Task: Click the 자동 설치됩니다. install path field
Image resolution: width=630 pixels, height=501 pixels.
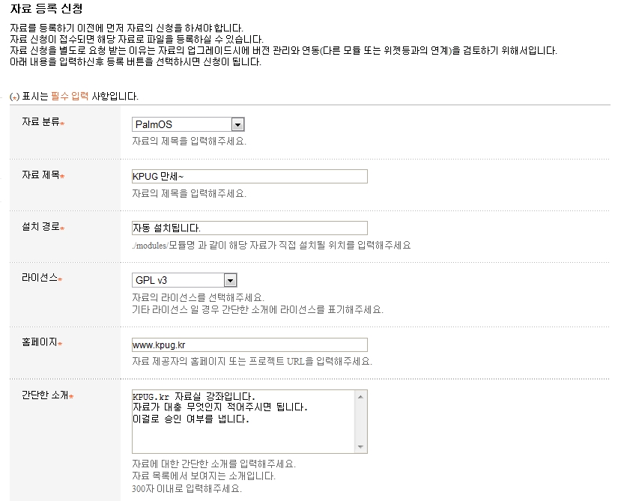Action: 249,228
